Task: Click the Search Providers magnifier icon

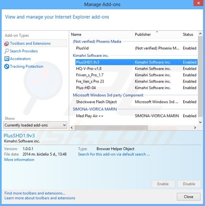Action: (6, 51)
